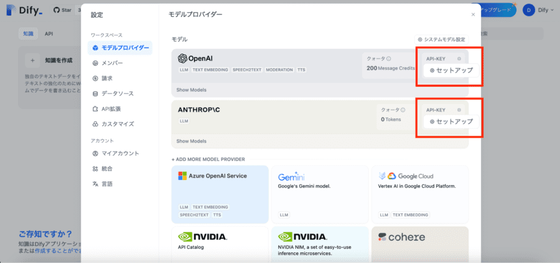Switch to 知識 tab in background page
560x263 pixels.
tap(28, 34)
